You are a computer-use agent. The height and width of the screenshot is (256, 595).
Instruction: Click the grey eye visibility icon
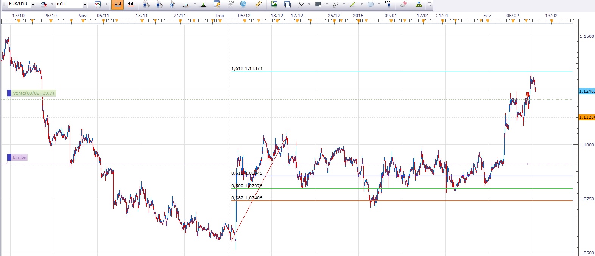(x=231, y=4)
